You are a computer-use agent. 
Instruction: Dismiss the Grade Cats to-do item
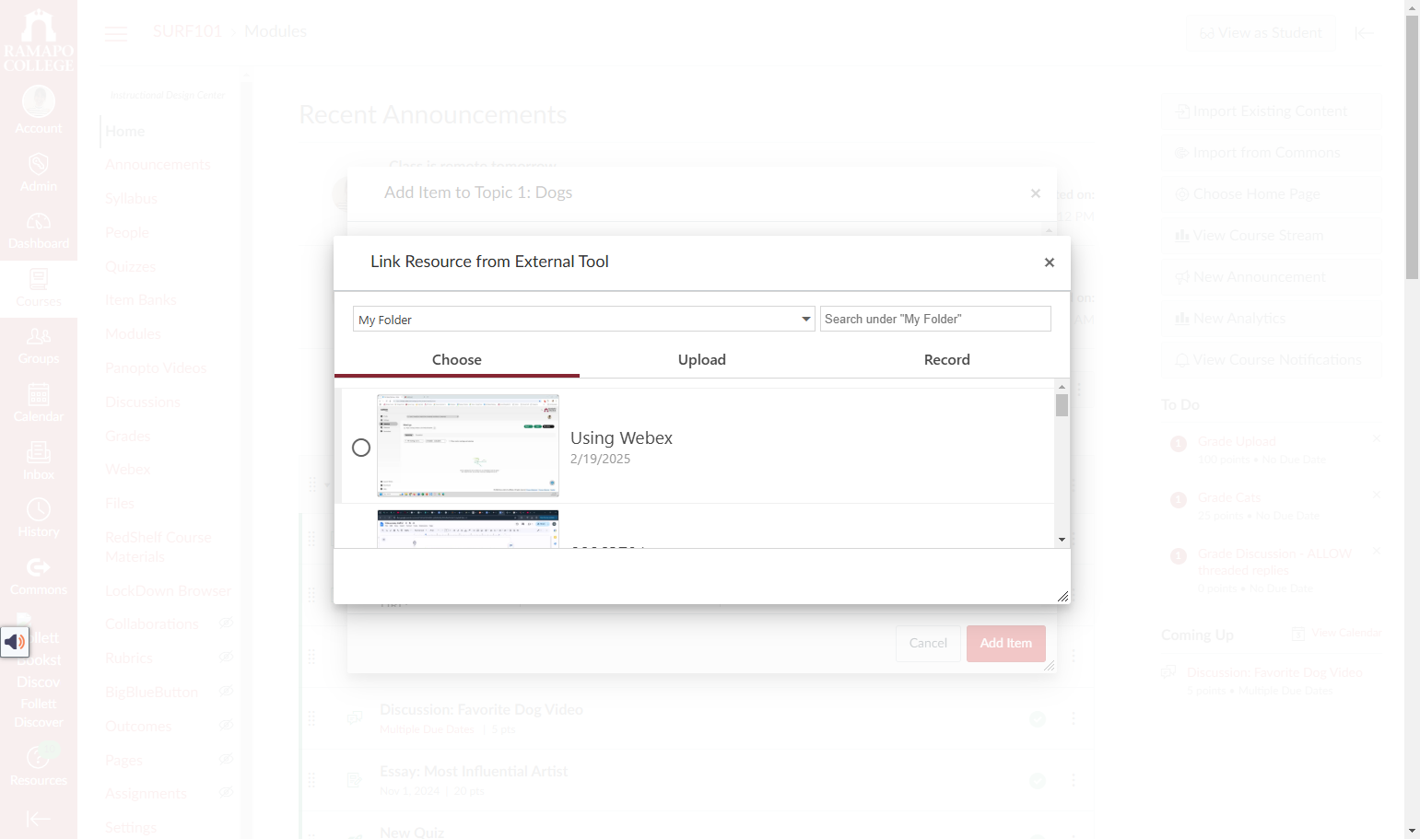pyautogui.click(x=1376, y=495)
